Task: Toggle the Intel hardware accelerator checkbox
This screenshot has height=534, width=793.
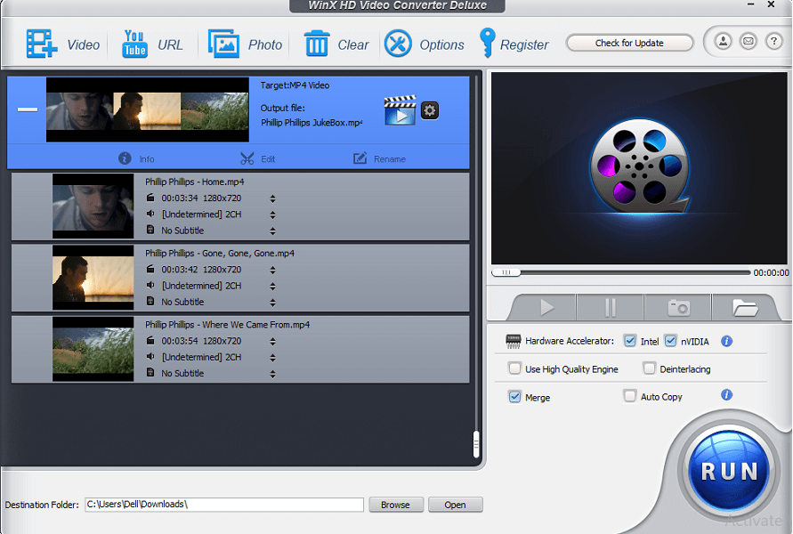Action: (629, 341)
